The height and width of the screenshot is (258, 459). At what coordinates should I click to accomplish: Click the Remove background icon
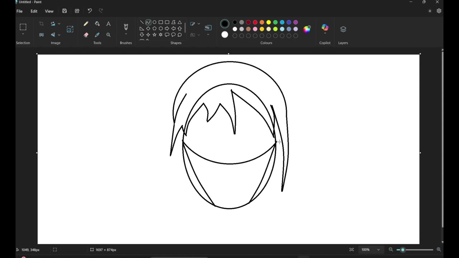point(41,35)
